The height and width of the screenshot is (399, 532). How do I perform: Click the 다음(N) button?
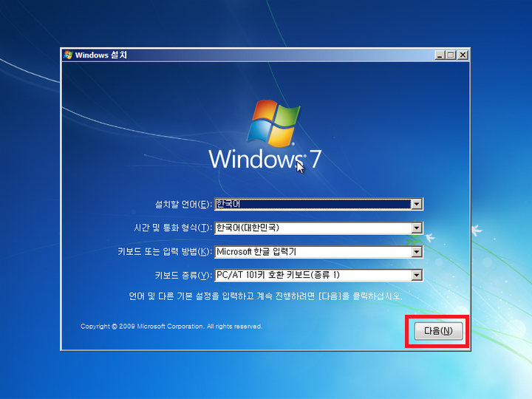(438, 331)
